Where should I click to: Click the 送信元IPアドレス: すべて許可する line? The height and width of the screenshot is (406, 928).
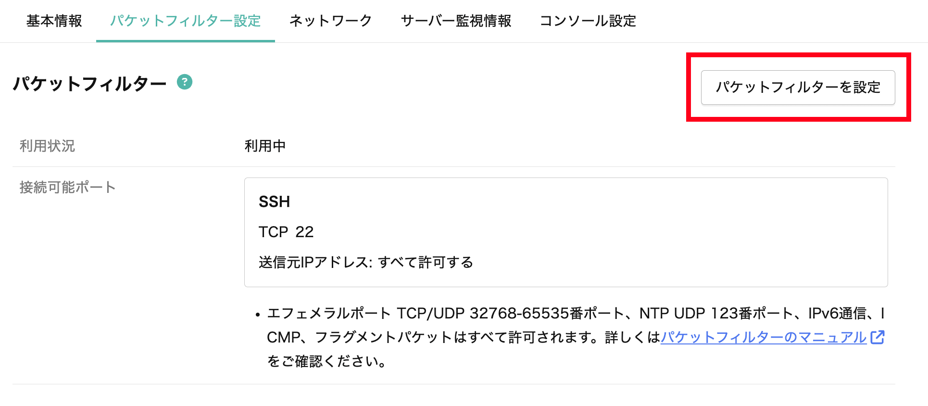[x=365, y=262]
